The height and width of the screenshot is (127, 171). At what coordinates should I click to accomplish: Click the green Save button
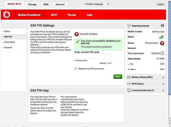click(118, 77)
